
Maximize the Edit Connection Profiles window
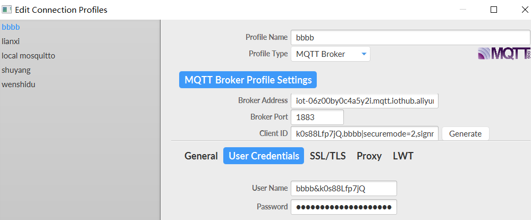pyautogui.click(x=494, y=10)
